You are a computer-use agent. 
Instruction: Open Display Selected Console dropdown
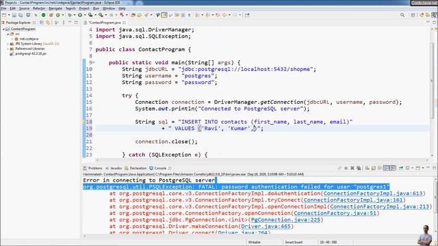[x=413, y=168]
